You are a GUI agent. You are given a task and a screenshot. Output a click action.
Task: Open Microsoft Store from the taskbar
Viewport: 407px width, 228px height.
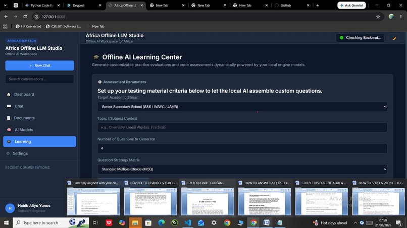click(x=148, y=222)
